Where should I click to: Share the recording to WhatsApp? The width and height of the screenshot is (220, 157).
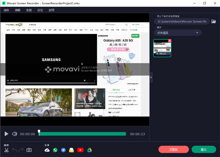pos(55,150)
